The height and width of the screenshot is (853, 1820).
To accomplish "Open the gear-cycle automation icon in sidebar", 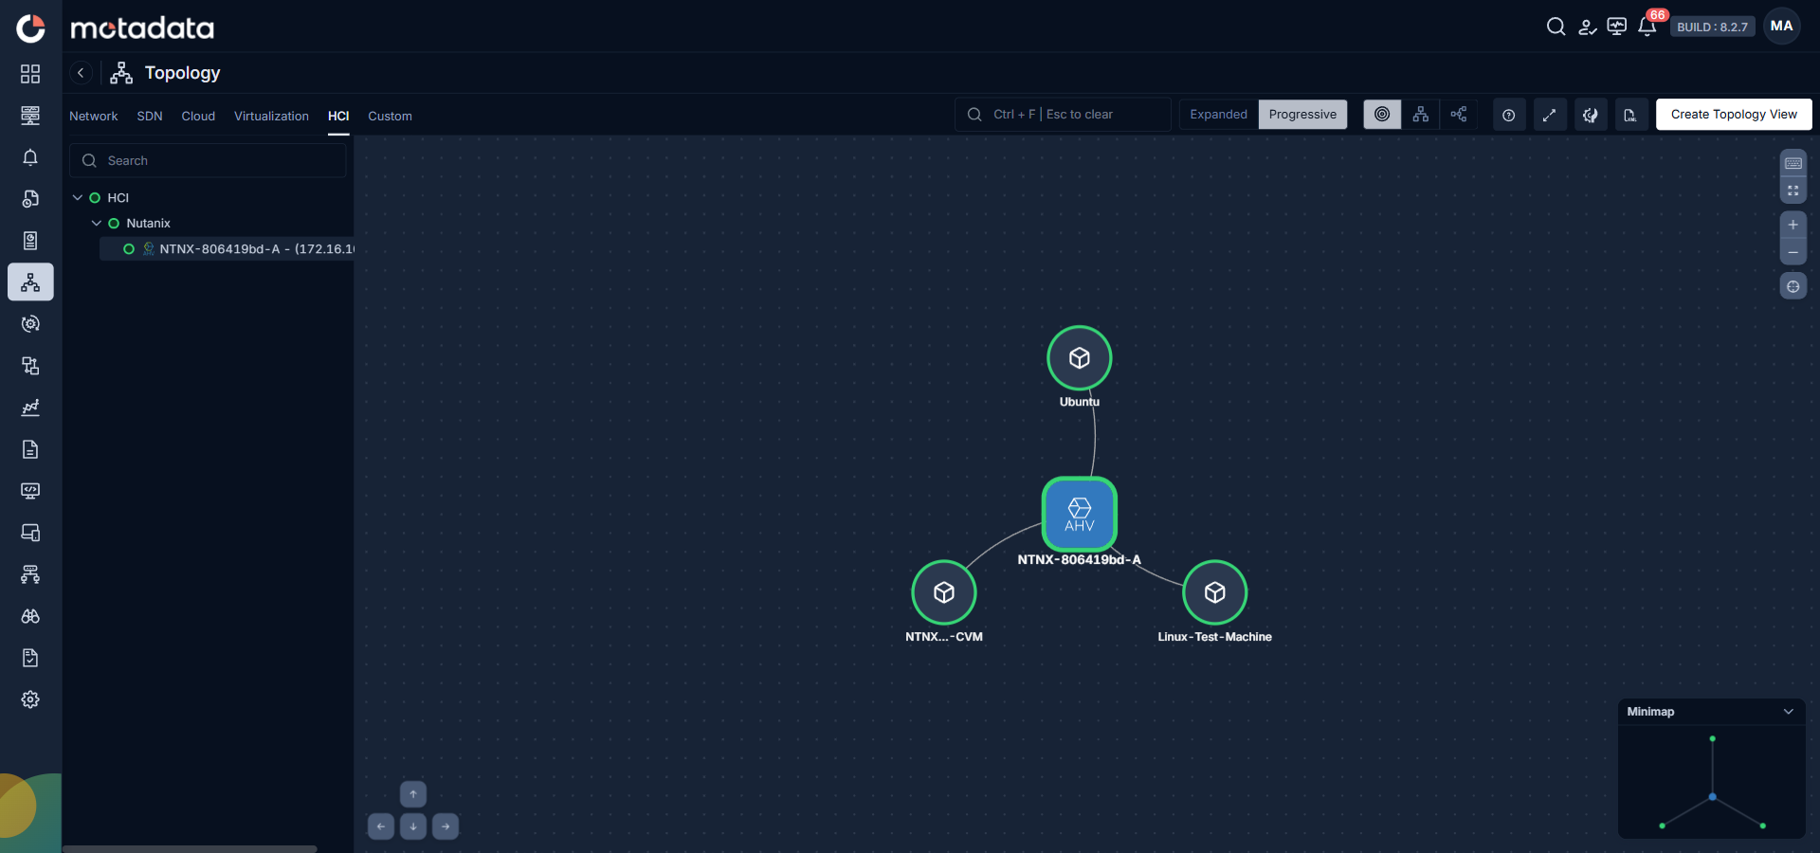I will click(x=30, y=324).
